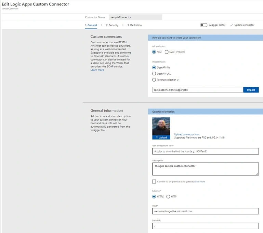Click the Host input field

tap(205, 211)
